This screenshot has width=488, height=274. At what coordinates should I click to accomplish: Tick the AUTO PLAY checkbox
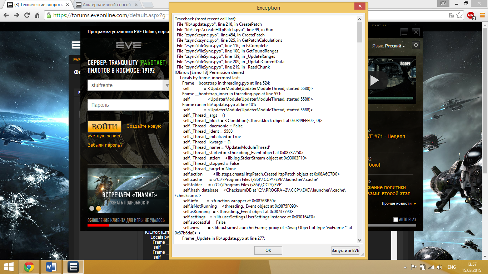point(395,219)
